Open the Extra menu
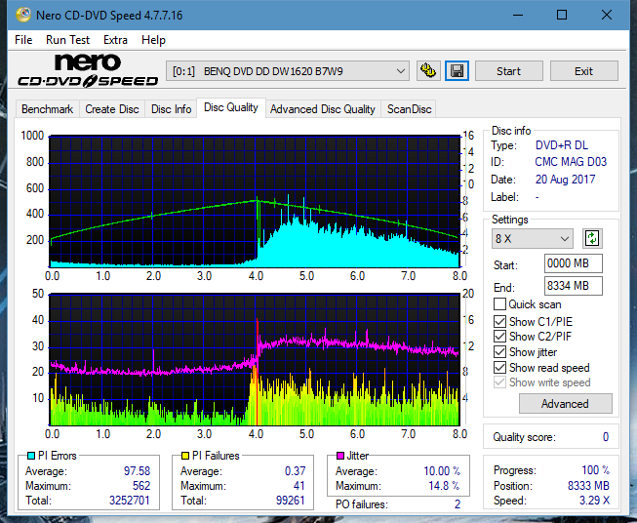The width and height of the screenshot is (637, 523). pos(115,40)
